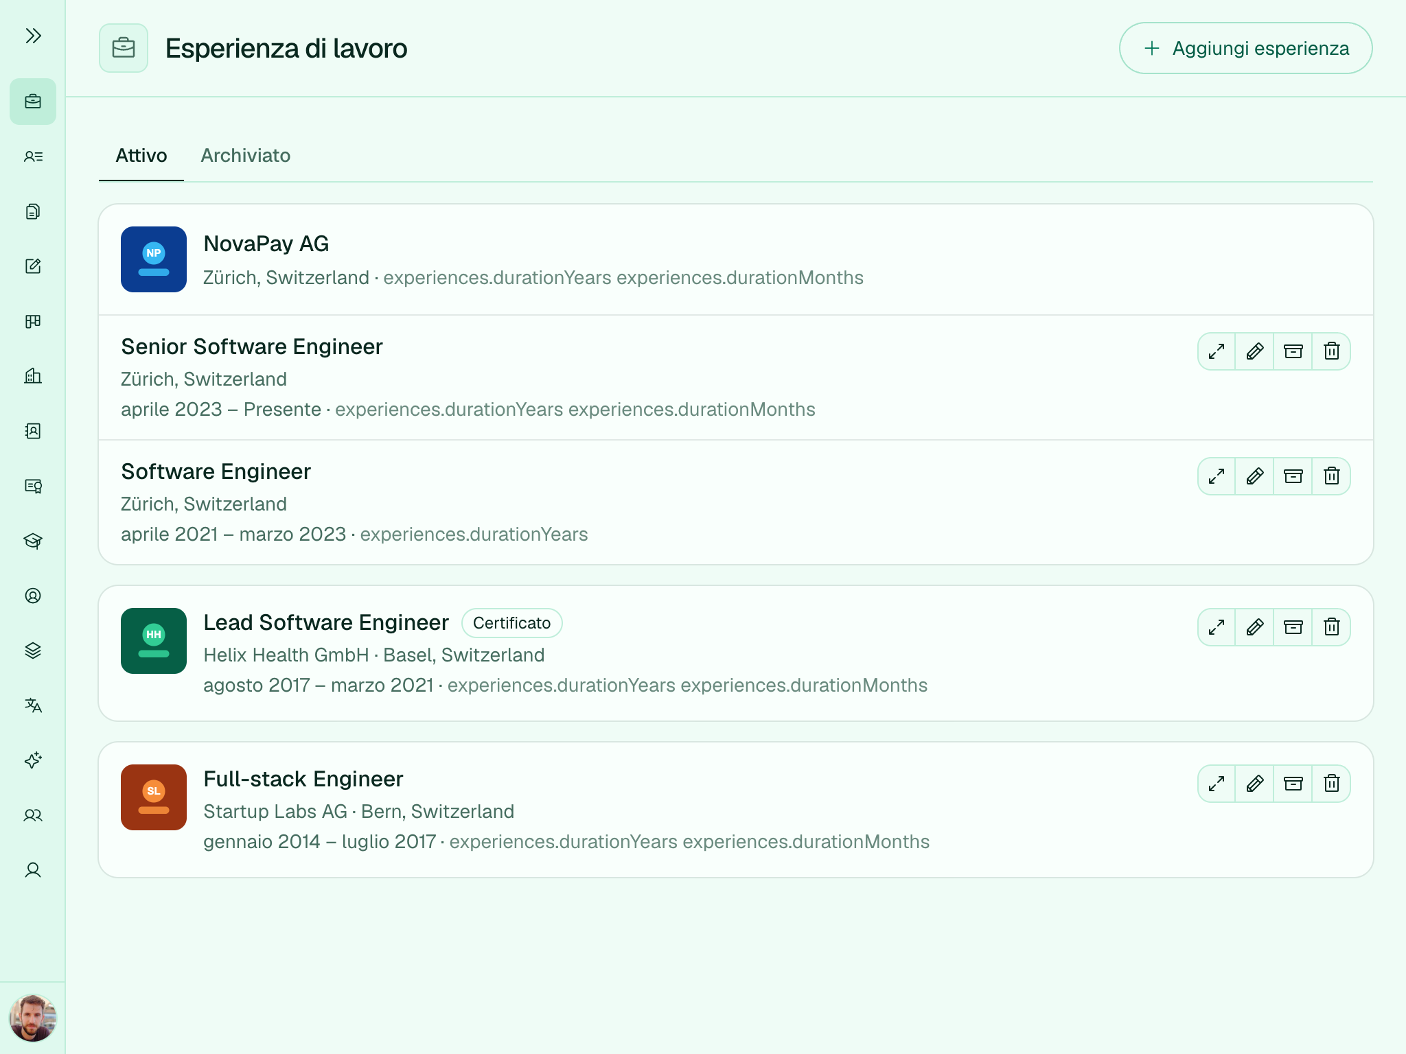The image size is (1406, 1054).
Task: Switch to the Archiviato tab
Action: (246, 156)
